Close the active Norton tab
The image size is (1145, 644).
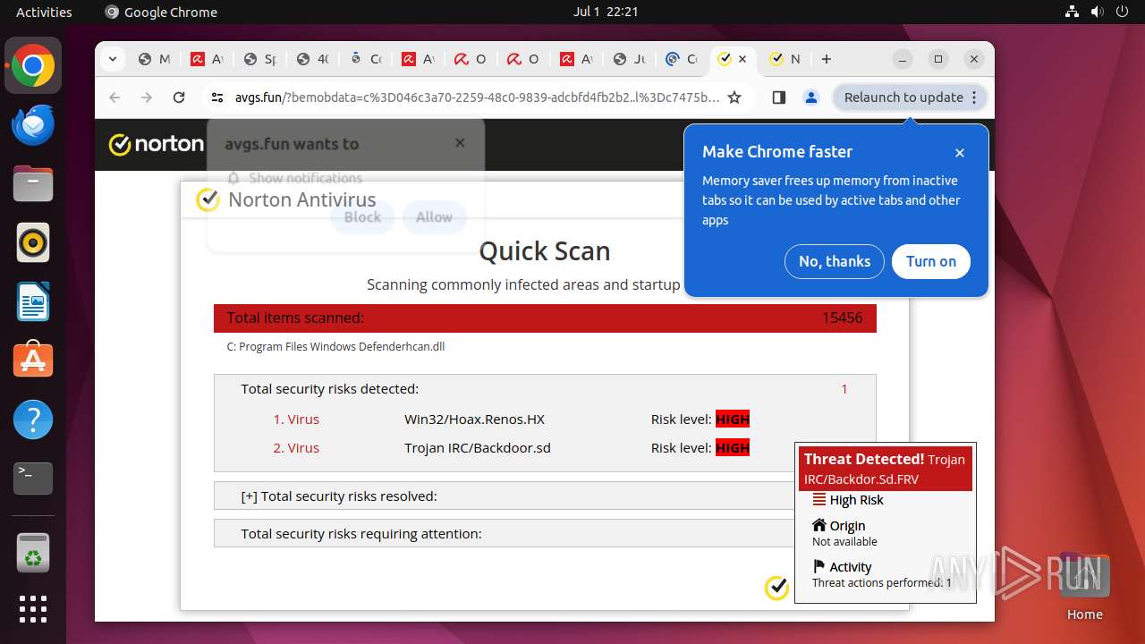pyautogui.click(x=742, y=59)
